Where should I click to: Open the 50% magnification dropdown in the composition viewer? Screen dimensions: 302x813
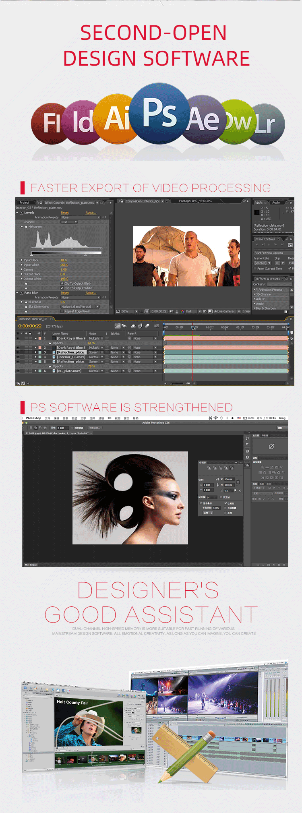tap(129, 311)
